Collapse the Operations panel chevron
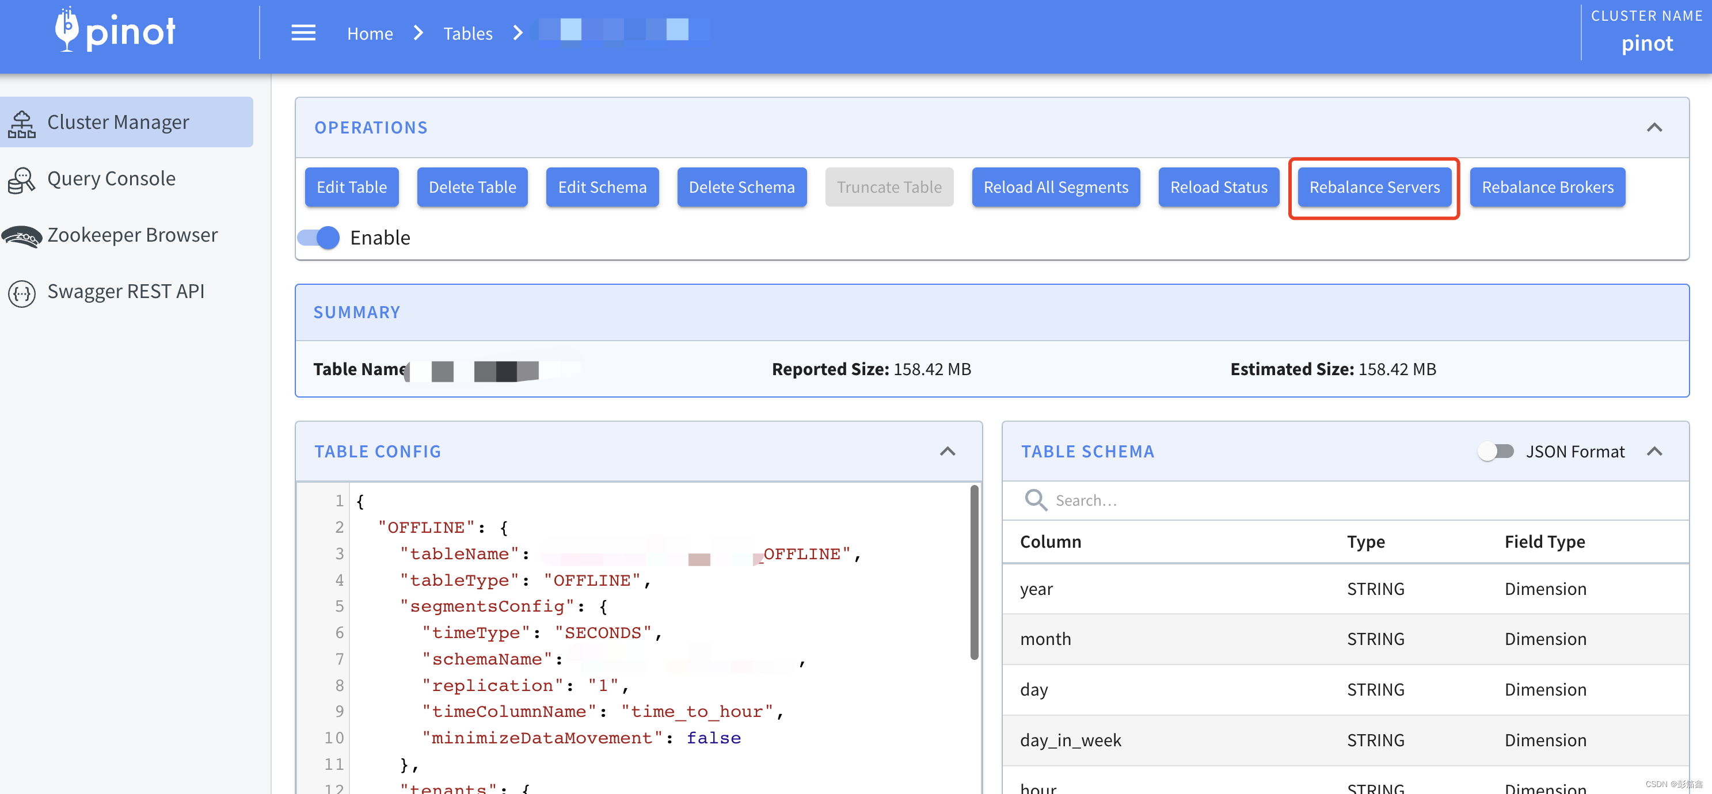The image size is (1712, 794). [x=1653, y=128]
